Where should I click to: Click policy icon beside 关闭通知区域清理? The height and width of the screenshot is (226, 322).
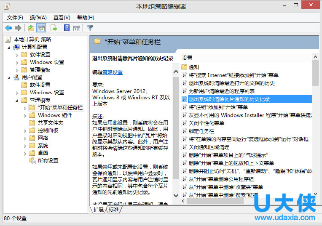pyautogui.click(x=184, y=147)
